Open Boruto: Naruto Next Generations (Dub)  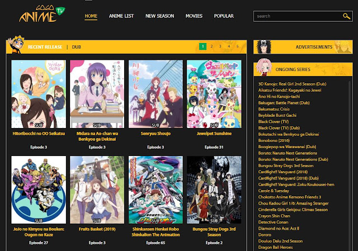(x=293, y=159)
